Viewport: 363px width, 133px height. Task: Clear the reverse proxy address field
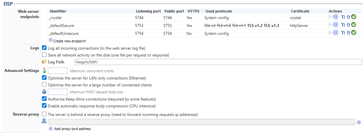(359, 122)
